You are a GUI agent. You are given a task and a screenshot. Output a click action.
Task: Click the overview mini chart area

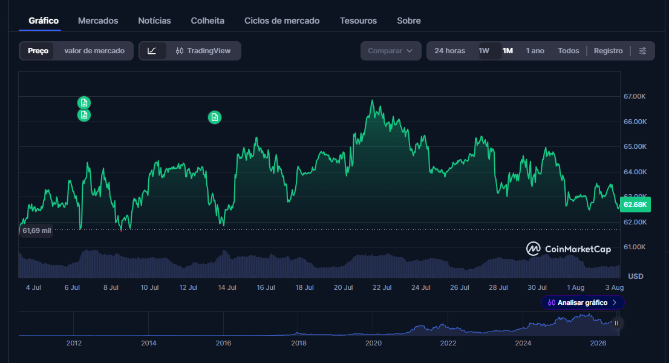click(319, 324)
